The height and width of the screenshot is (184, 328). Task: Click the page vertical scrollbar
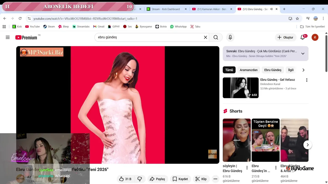click(x=326, y=53)
